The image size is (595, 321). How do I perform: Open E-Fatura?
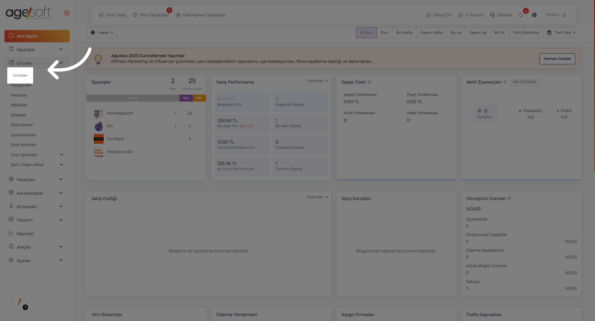point(471,15)
